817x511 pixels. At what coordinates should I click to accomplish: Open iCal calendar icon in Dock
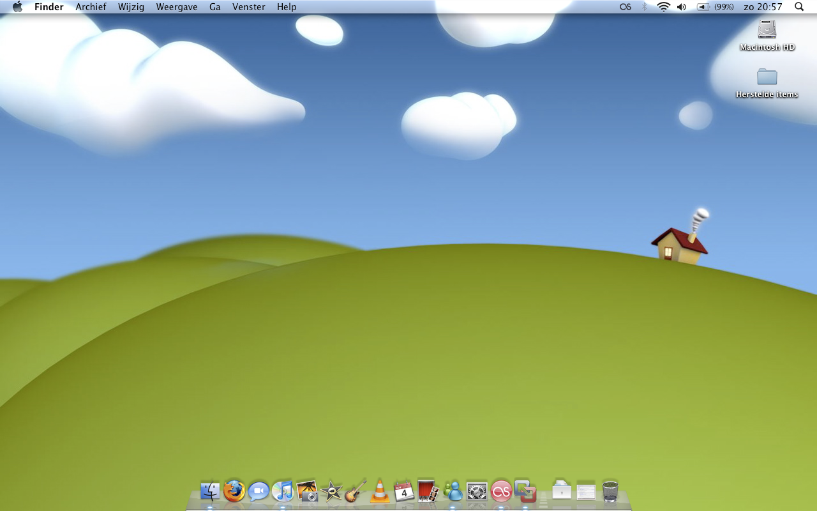[404, 491]
